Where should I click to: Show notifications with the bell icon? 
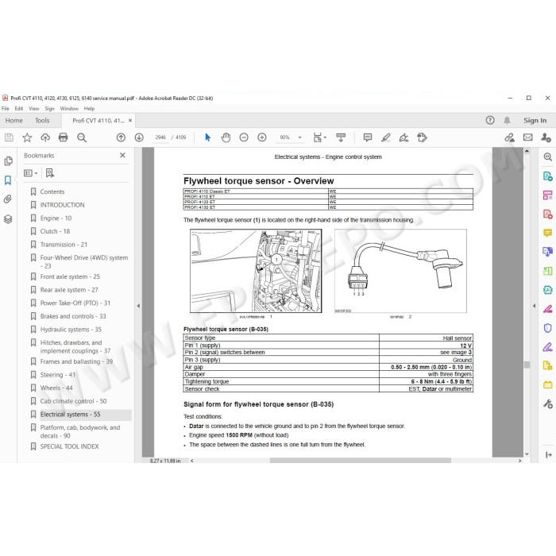click(507, 120)
